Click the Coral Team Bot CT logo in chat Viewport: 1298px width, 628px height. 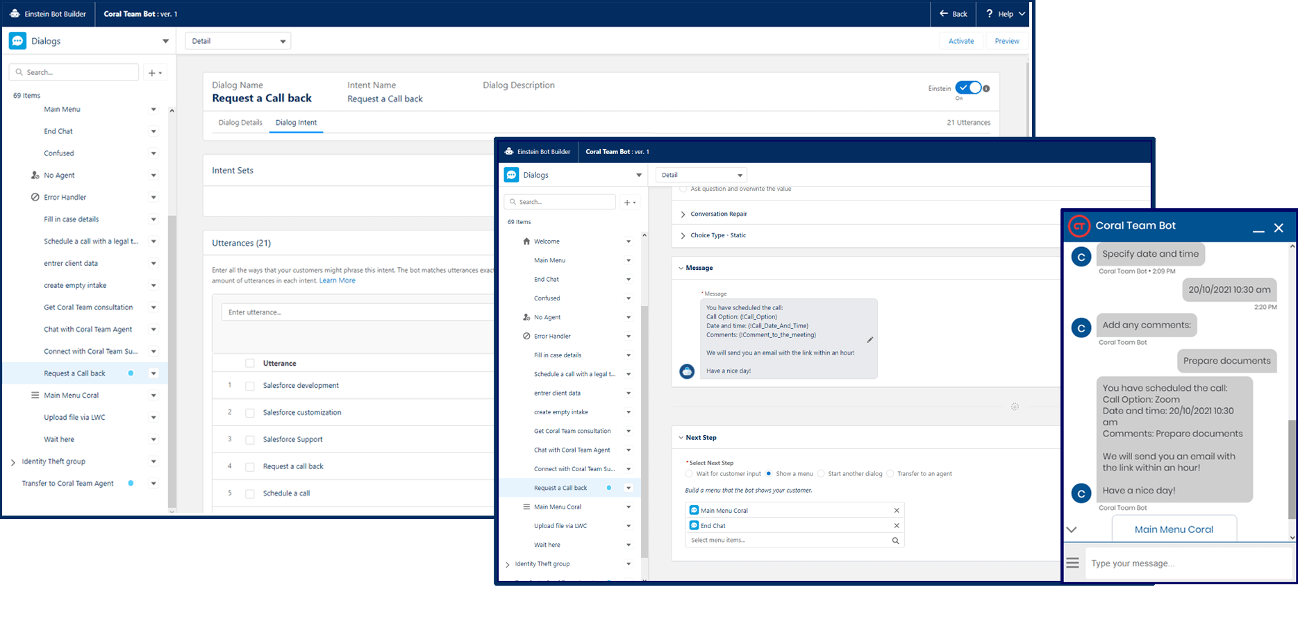1079,226
